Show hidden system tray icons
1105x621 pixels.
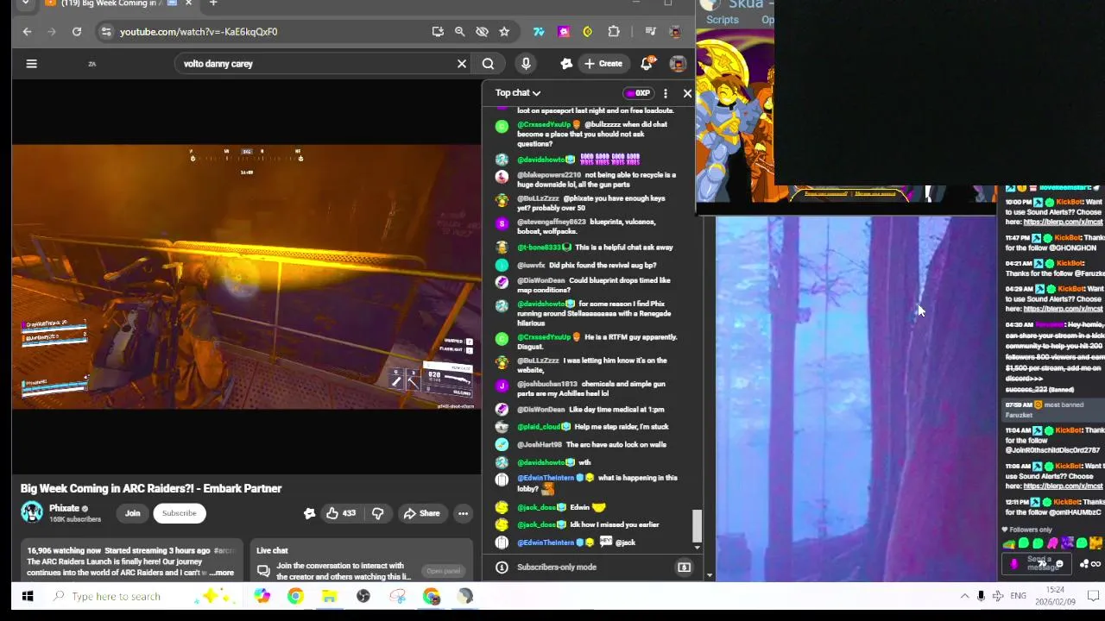click(964, 596)
